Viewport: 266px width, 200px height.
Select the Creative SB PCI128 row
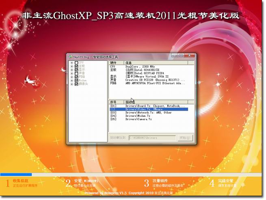pos(149,80)
